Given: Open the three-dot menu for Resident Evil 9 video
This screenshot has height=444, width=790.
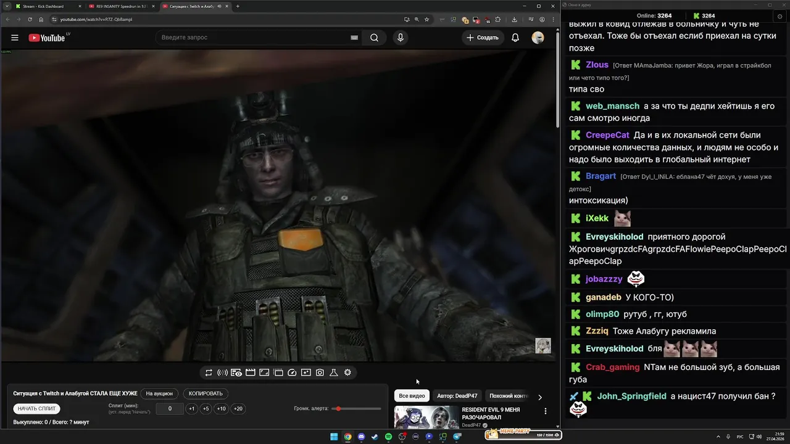Looking at the screenshot, I should (x=545, y=411).
